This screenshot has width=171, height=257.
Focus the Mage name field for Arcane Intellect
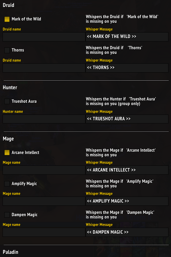coord(44,170)
